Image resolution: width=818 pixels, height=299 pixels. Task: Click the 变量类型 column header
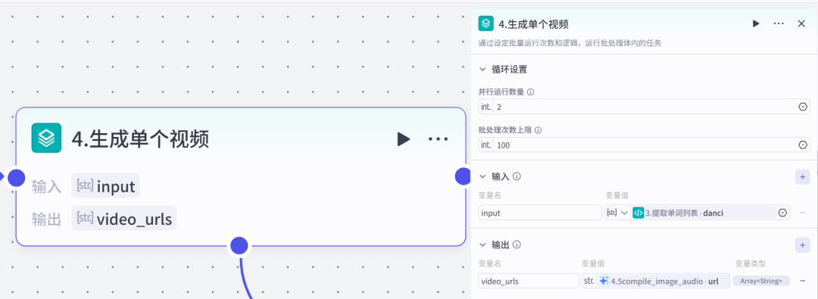750,263
